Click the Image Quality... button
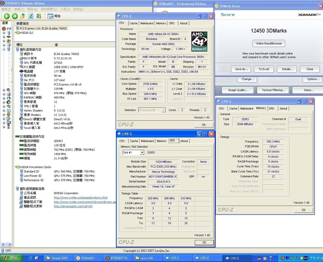Image resolution: width=323 pixels, height=262 pixels. point(238,90)
